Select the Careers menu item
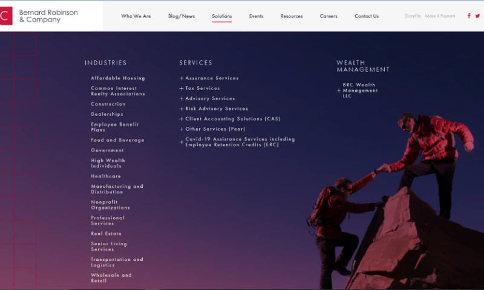This screenshot has width=484, height=290. click(x=329, y=16)
